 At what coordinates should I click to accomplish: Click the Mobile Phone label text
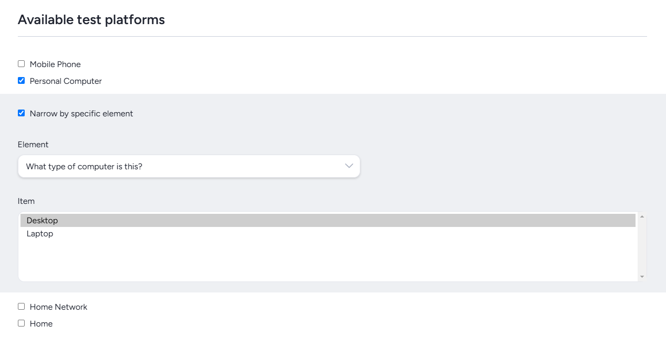click(55, 64)
